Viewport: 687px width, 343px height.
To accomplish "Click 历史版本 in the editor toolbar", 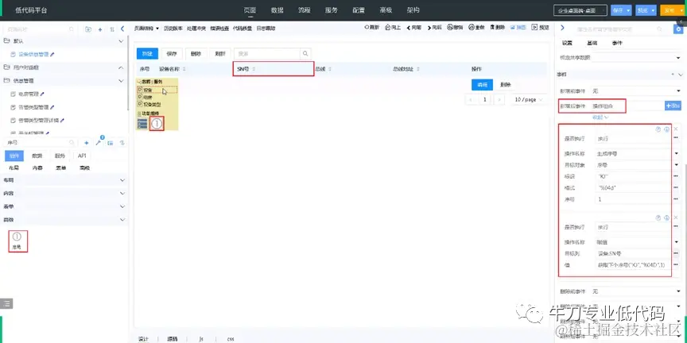I will (x=173, y=28).
